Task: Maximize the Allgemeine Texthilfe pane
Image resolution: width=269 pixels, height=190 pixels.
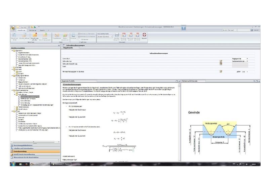Action: [177, 81]
